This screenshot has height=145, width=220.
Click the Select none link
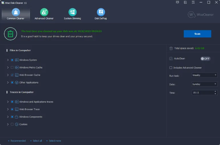click(x=55, y=141)
